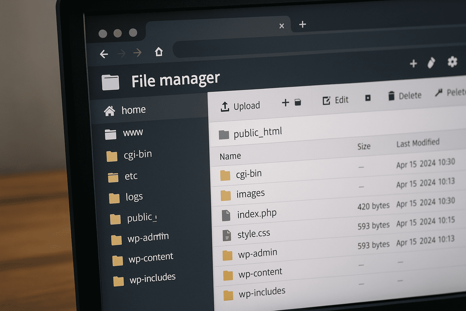Open images folder in file list

[250, 194]
